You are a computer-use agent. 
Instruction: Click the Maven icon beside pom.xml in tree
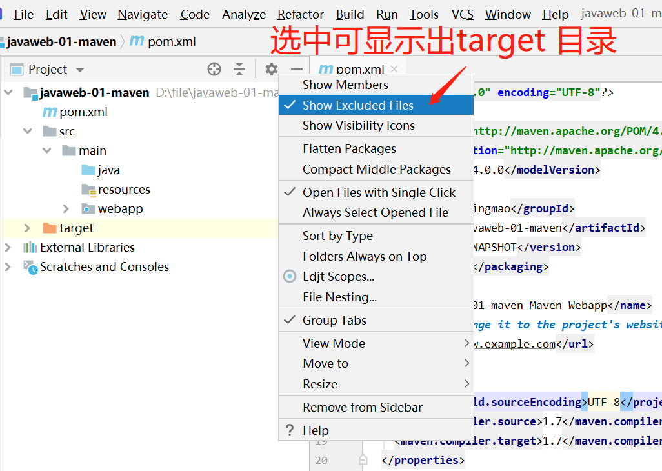[x=50, y=112]
